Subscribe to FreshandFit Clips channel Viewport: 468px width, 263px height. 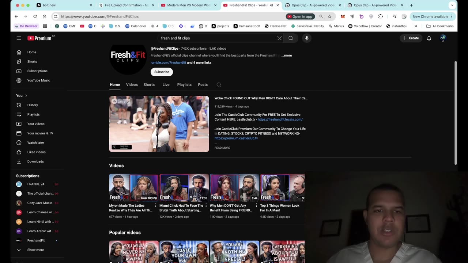[x=162, y=72]
